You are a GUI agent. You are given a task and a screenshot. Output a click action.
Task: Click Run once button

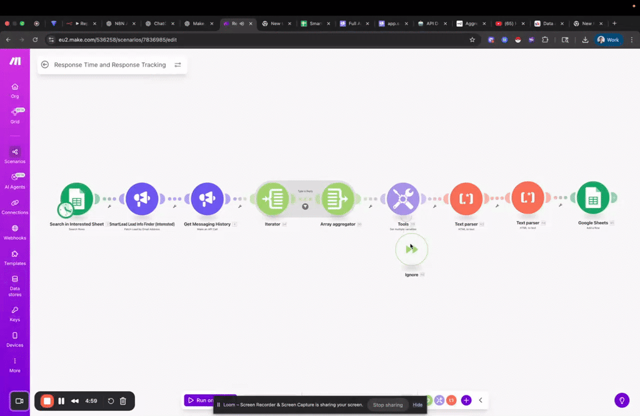pos(200,400)
